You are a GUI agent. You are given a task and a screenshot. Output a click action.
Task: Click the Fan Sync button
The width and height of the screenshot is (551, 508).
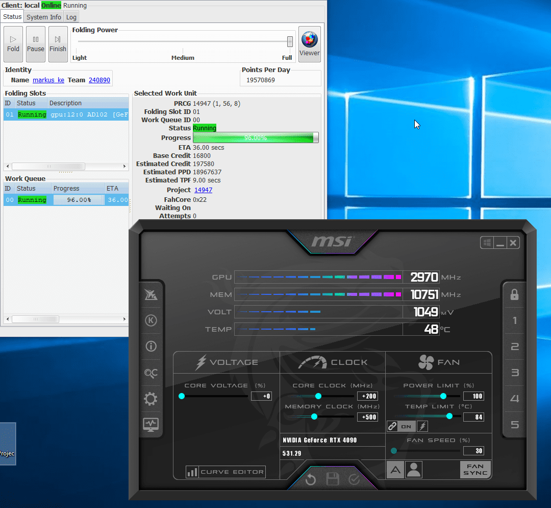(475, 470)
